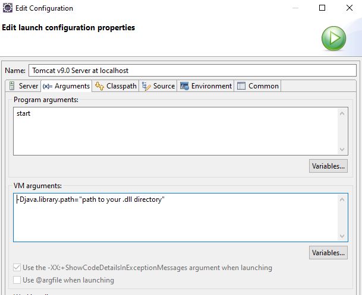Enable Use @argfile when launching

coord(17,280)
